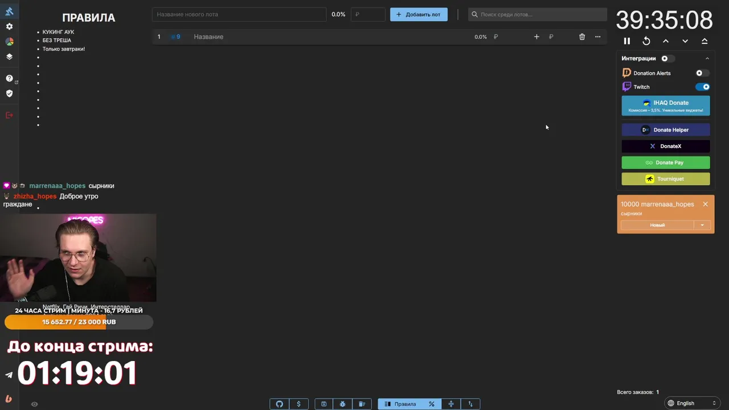The image size is (729, 410).
Task: Toggle the Правила panel button
Action: click(x=400, y=404)
